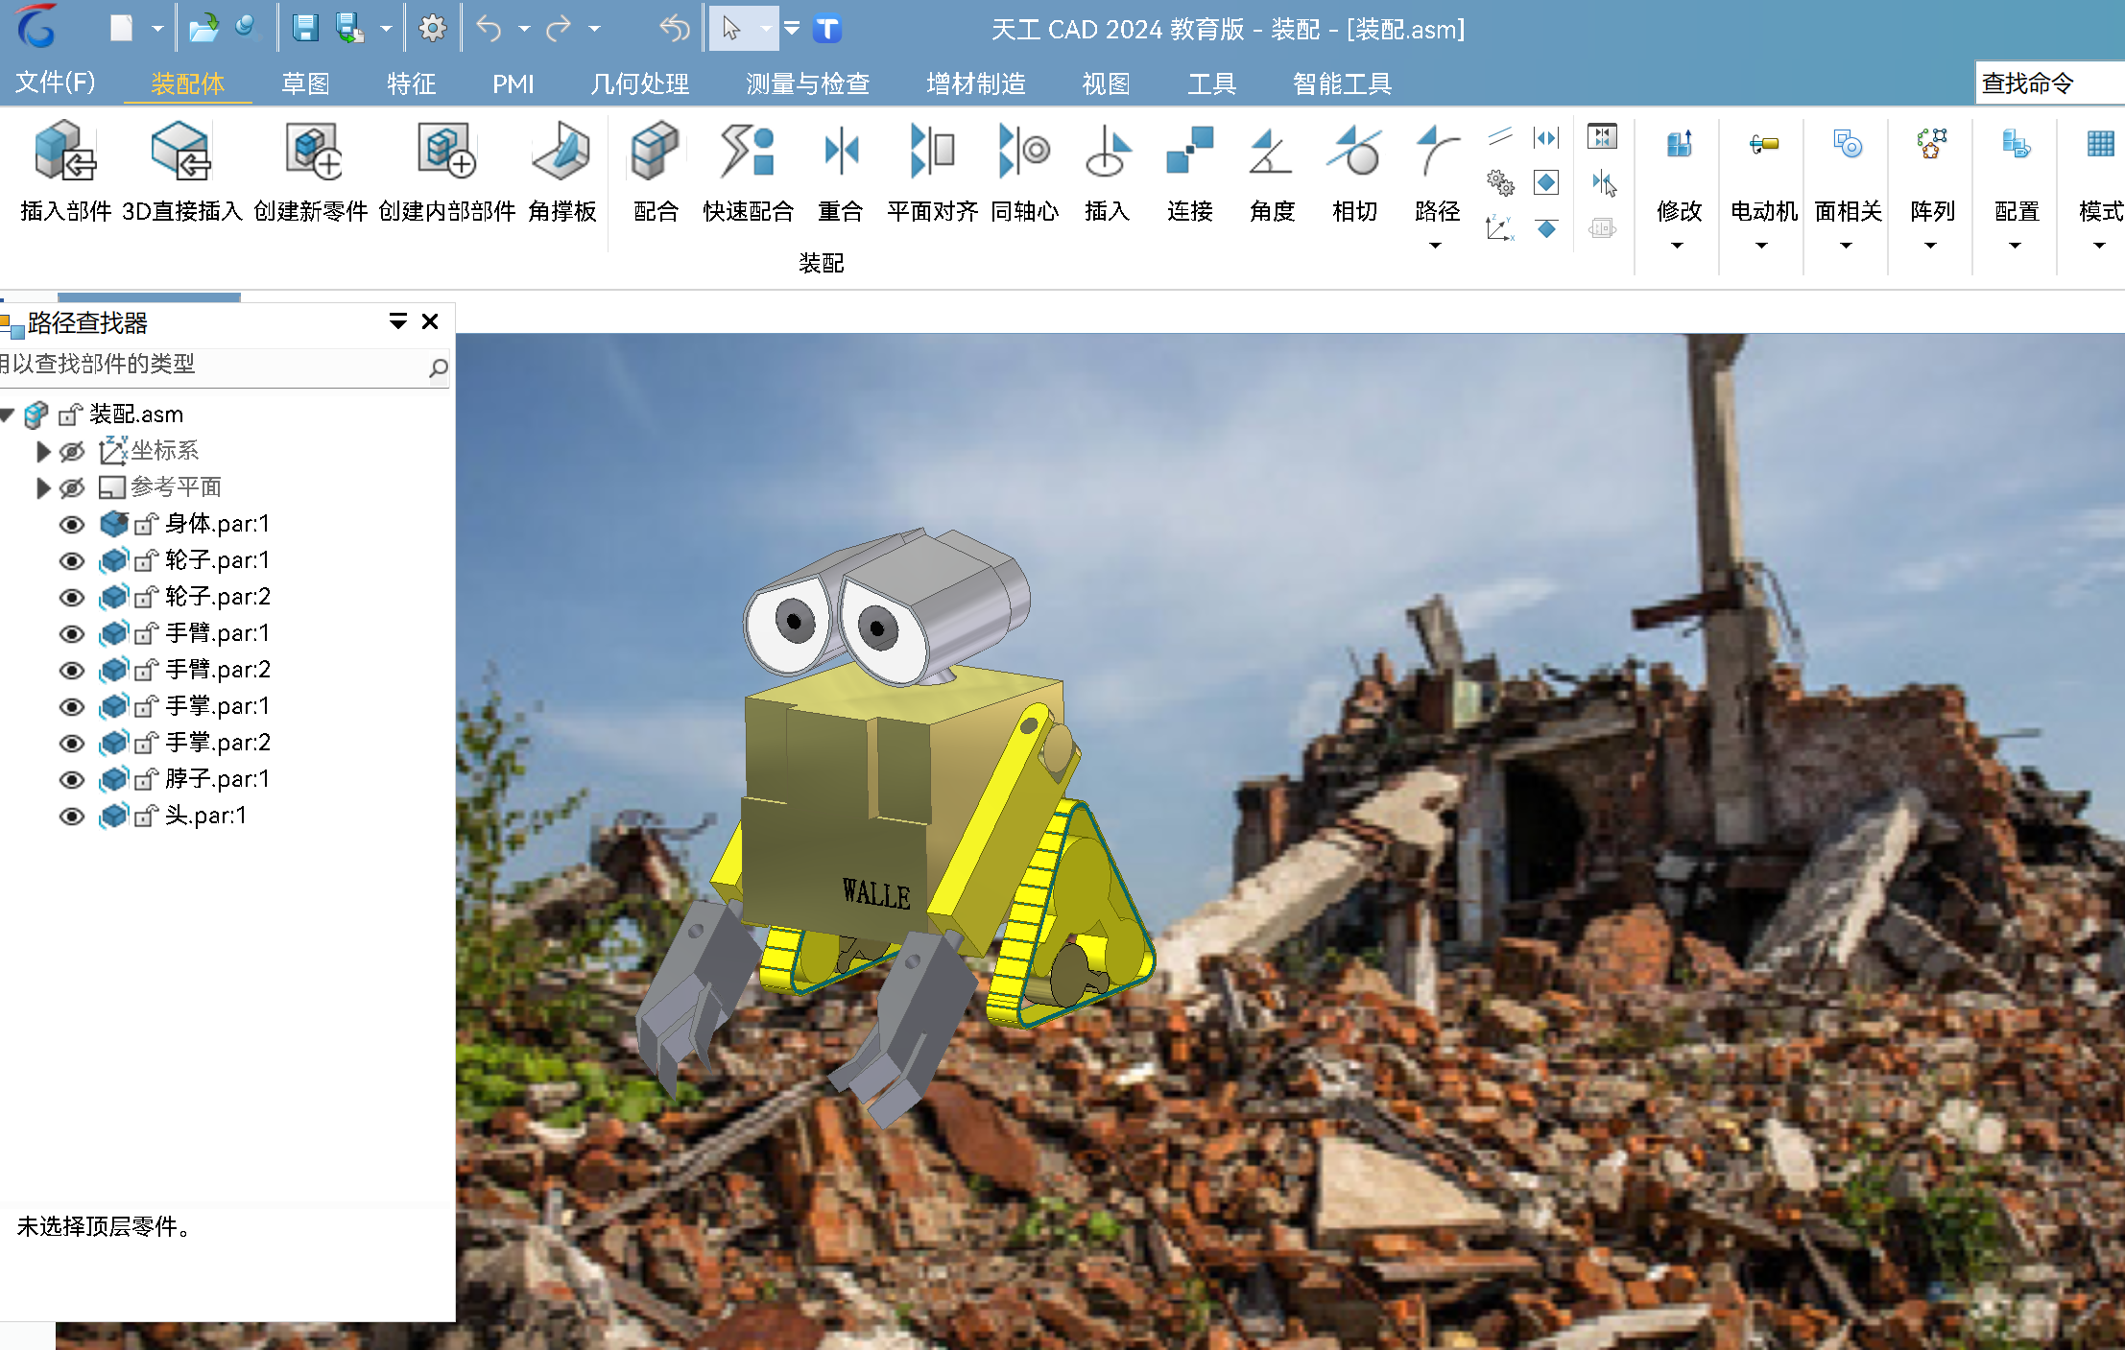The width and height of the screenshot is (2125, 1350).
Task: Click the 电动机 motor icon
Action: [x=1763, y=145]
